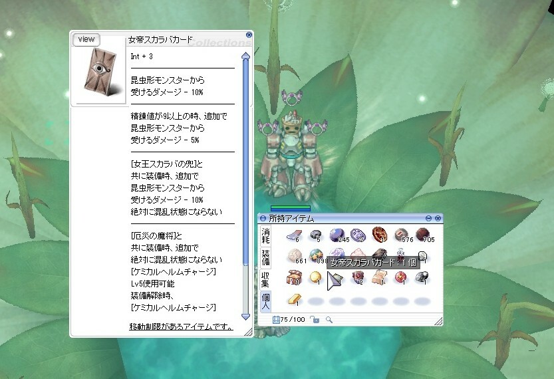This screenshot has width=554, height=379.
Task: Click the 女帝スカラバカード card picture
Action: click(101, 72)
